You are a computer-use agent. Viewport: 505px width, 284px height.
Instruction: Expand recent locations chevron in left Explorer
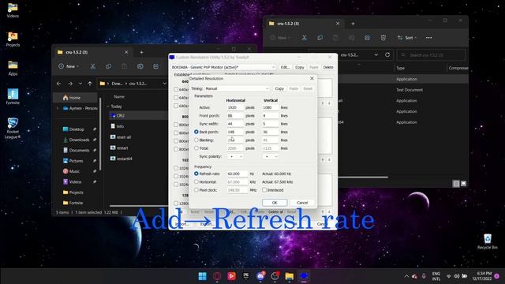pyautogui.click(x=80, y=84)
